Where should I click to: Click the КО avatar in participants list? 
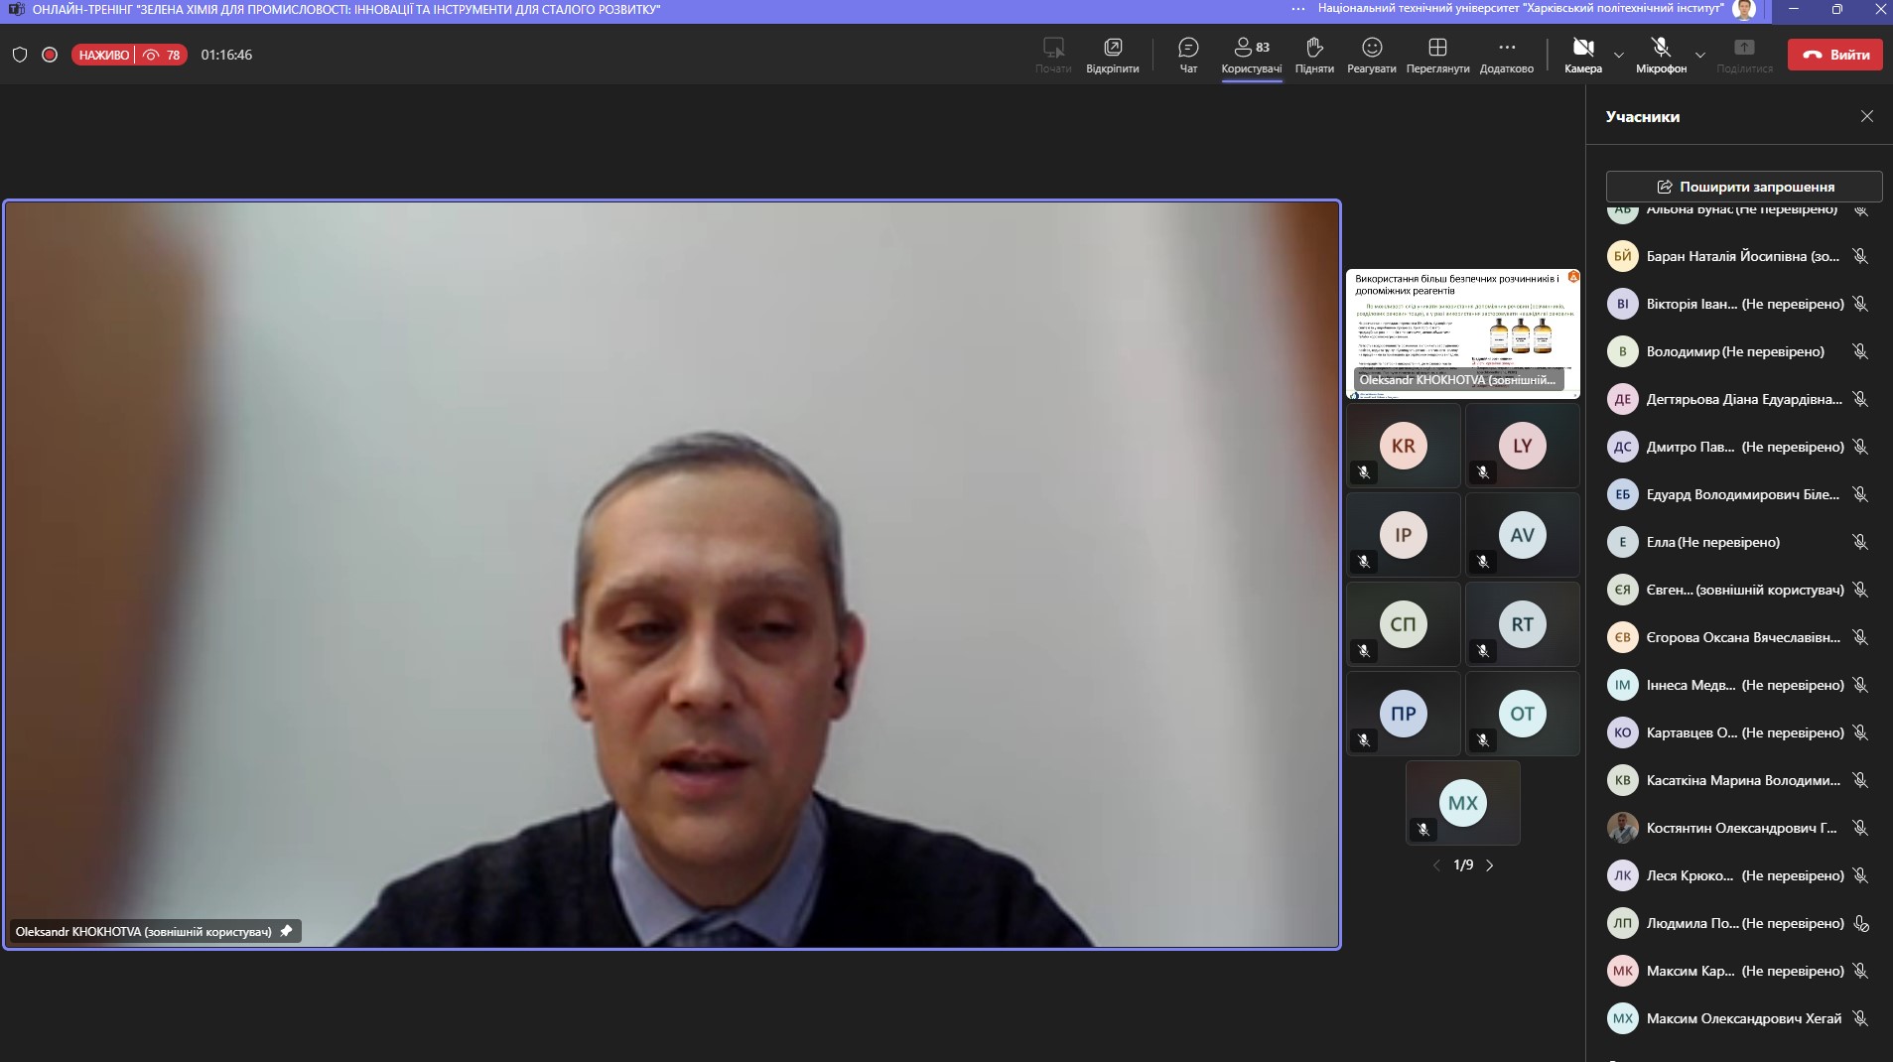pyautogui.click(x=1623, y=732)
